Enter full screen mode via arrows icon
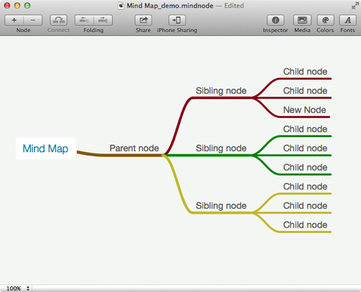Image resolution: width=361 pixels, height=292 pixels. (355, 6)
